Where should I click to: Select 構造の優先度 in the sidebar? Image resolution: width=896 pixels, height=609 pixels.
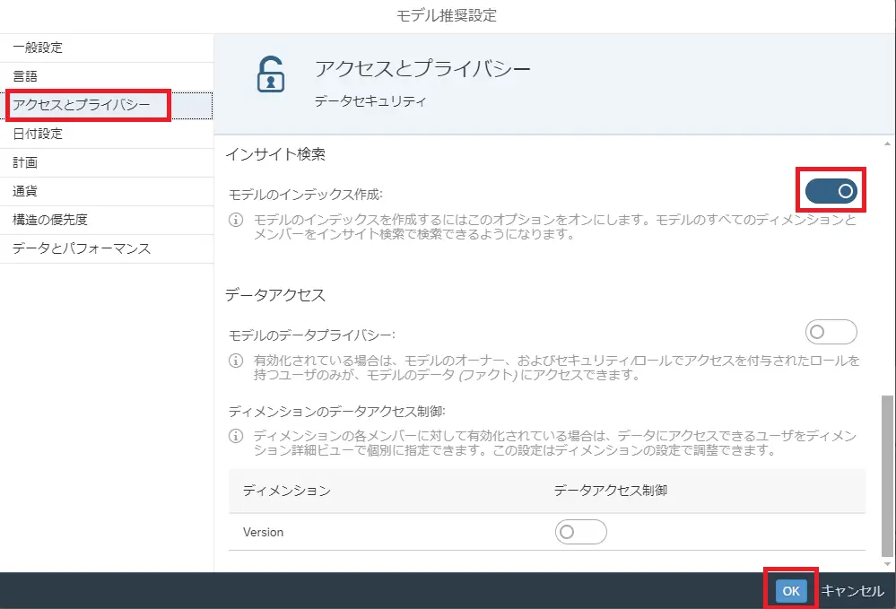click(x=107, y=220)
